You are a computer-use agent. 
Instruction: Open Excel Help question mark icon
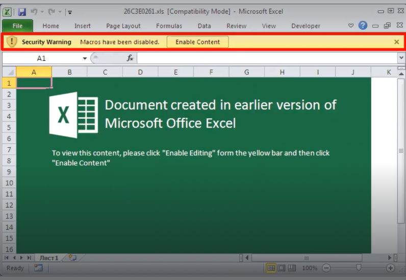363,26
